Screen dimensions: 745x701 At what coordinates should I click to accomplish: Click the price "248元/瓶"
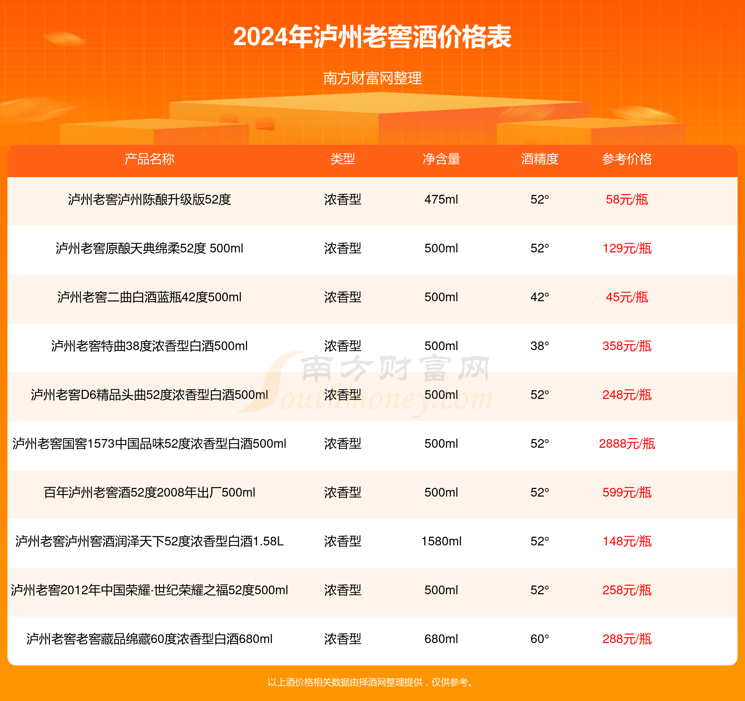pyautogui.click(x=627, y=395)
